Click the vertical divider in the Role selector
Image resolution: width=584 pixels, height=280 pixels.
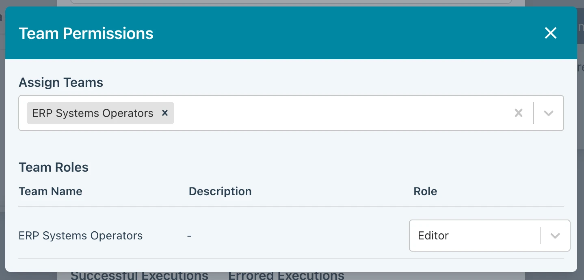[x=540, y=236]
